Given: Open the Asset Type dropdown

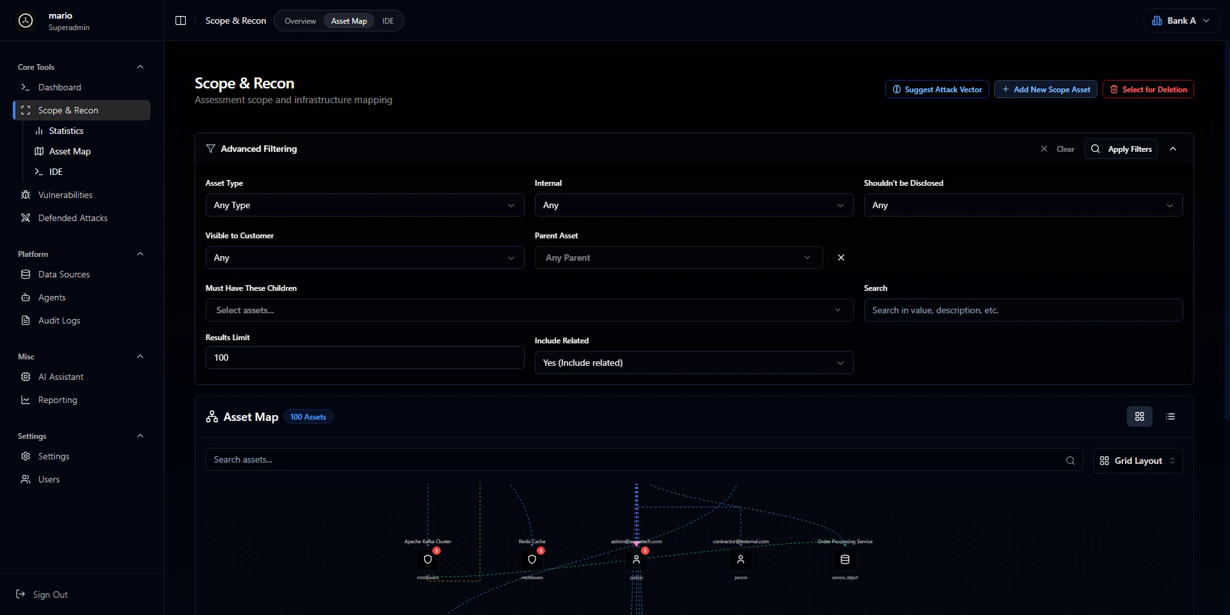Looking at the screenshot, I should 365,205.
